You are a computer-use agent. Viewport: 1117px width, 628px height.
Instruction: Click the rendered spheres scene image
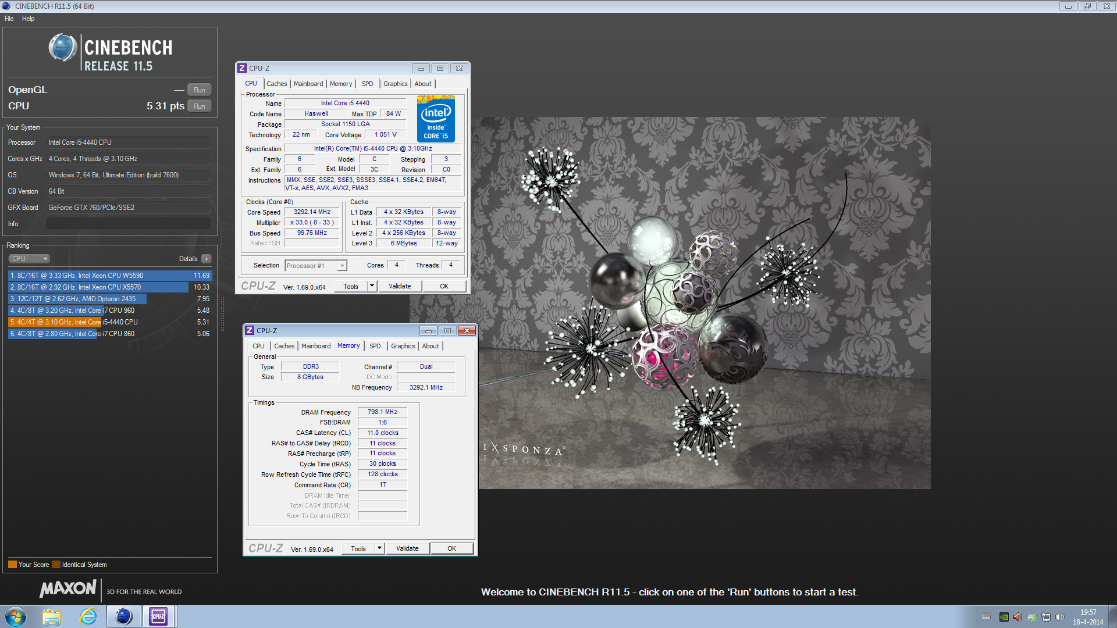[x=670, y=302]
